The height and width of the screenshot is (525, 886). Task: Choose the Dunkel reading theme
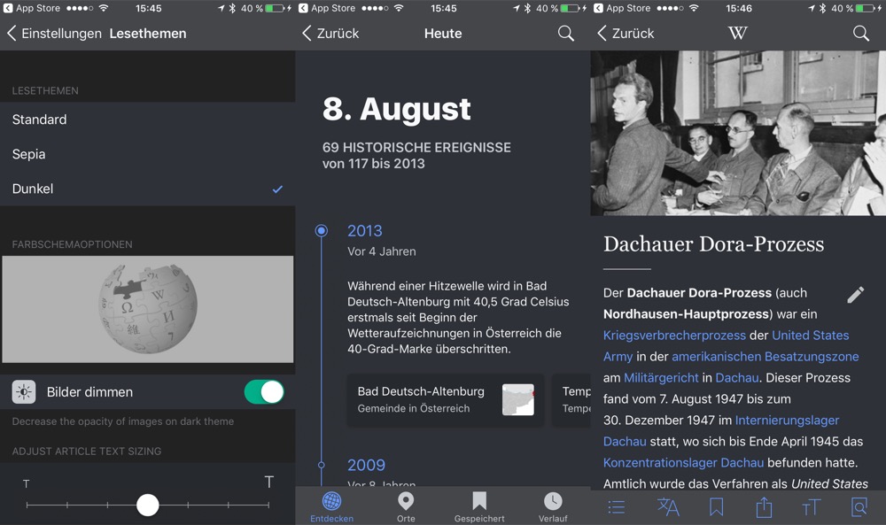click(34, 189)
